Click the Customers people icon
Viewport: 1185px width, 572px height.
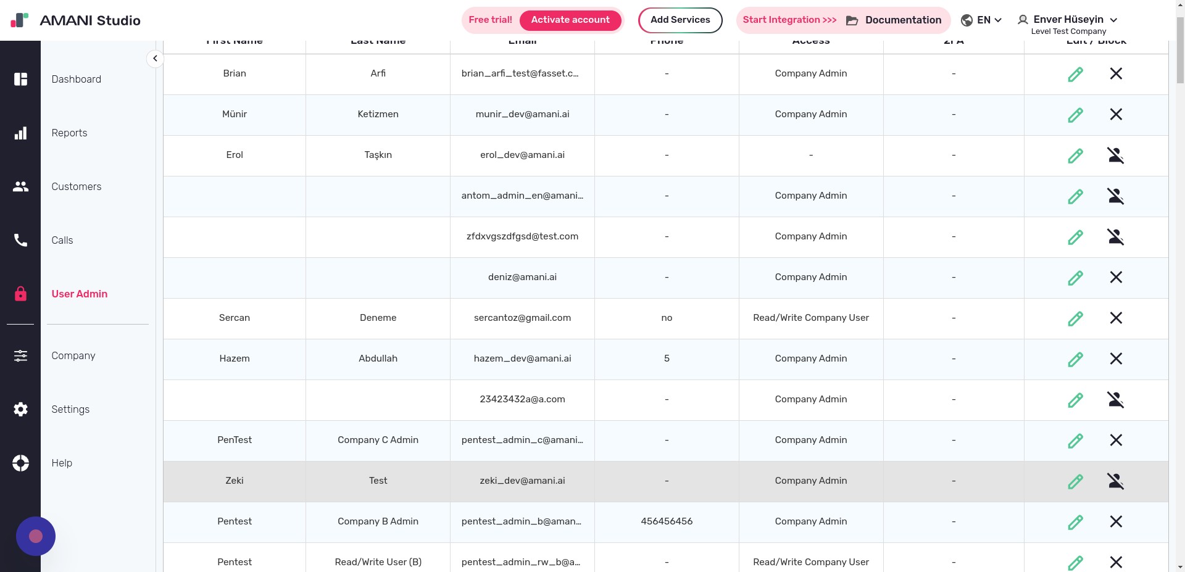pyautogui.click(x=20, y=186)
